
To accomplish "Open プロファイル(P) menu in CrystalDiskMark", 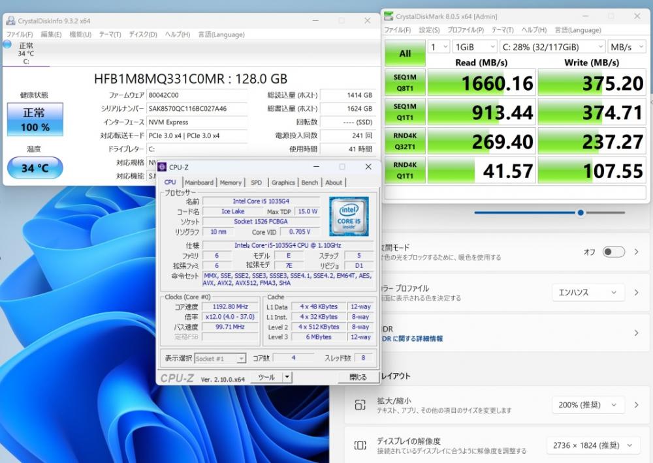I will tap(466, 30).
